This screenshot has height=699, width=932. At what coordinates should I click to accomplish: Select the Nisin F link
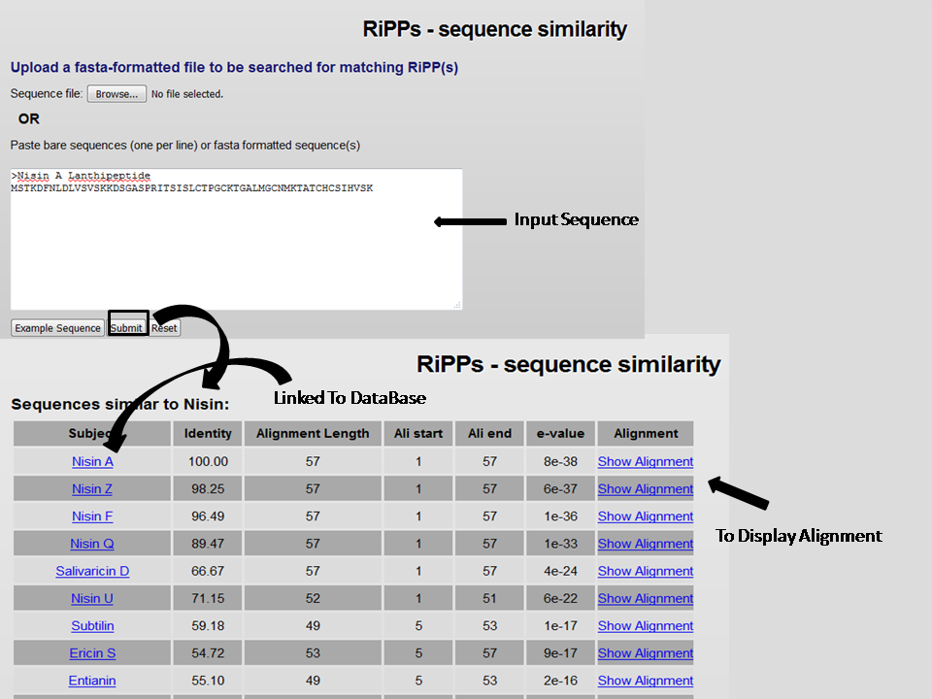pyautogui.click(x=92, y=516)
